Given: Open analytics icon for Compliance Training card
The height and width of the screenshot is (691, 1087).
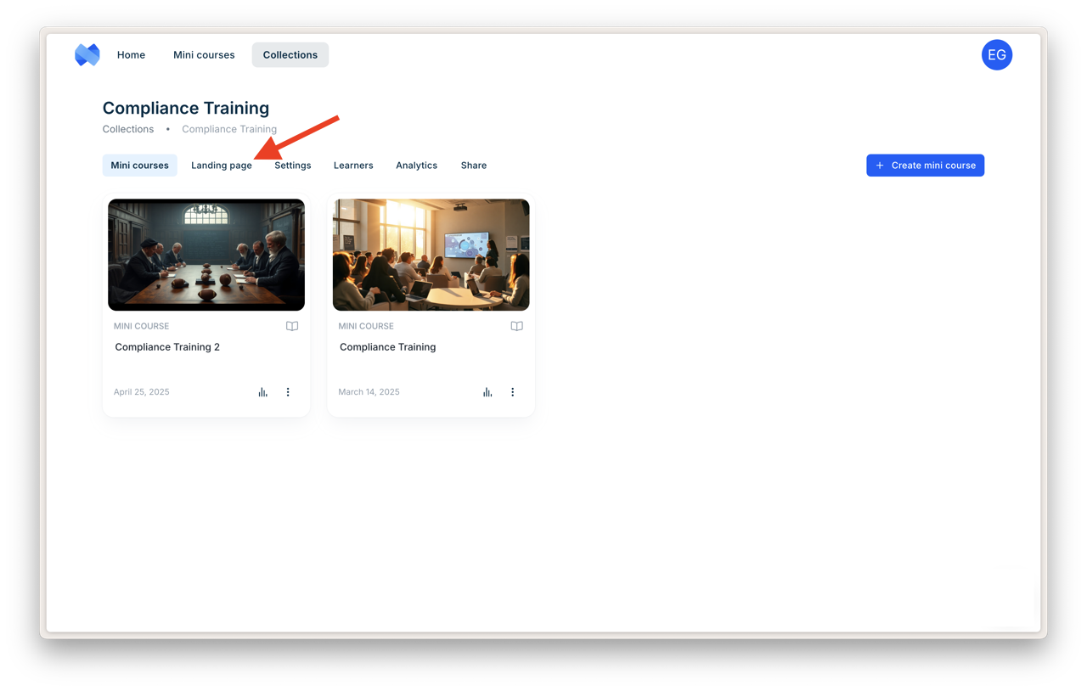Looking at the screenshot, I should point(487,392).
